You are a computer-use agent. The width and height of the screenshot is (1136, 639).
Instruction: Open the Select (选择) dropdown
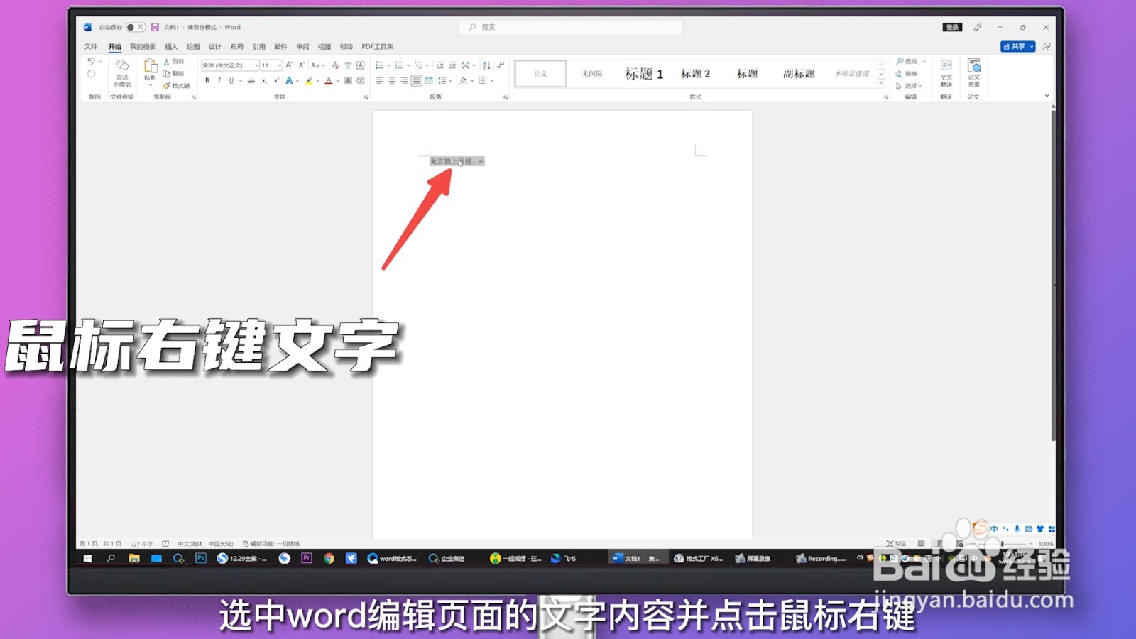point(909,86)
